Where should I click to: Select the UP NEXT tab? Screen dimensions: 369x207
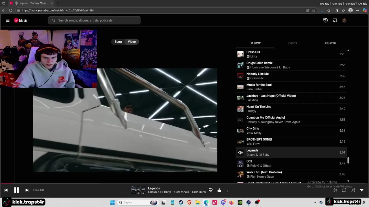255,43
